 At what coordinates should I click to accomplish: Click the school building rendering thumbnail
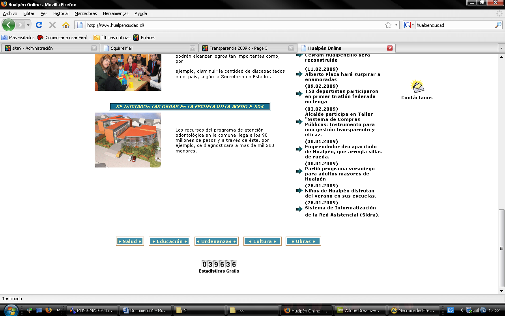pos(128,140)
